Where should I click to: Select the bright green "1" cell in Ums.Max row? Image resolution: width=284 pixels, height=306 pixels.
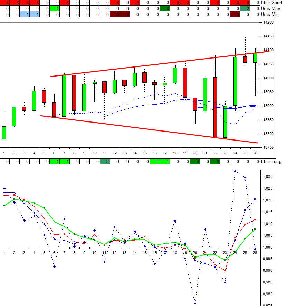click(x=54, y=8)
